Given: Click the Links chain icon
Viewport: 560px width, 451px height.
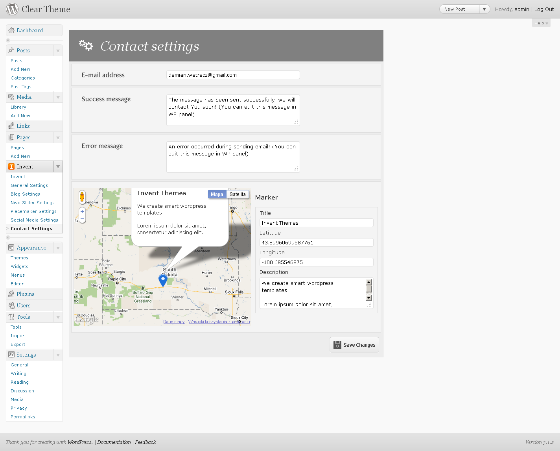Looking at the screenshot, I should click(11, 126).
